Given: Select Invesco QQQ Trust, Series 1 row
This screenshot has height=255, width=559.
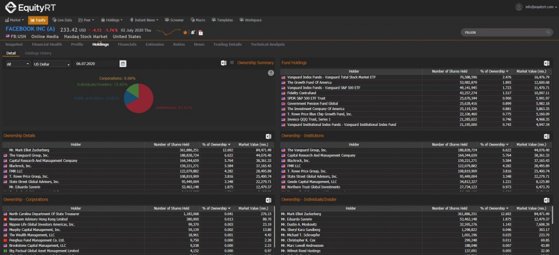Looking at the screenshot, I should pyautogui.click(x=416, y=119).
